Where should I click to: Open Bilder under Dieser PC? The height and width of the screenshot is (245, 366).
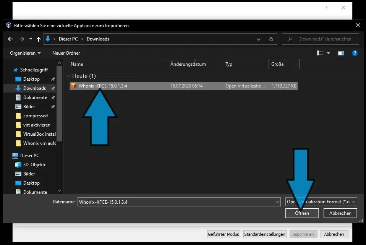pos(29,174)
